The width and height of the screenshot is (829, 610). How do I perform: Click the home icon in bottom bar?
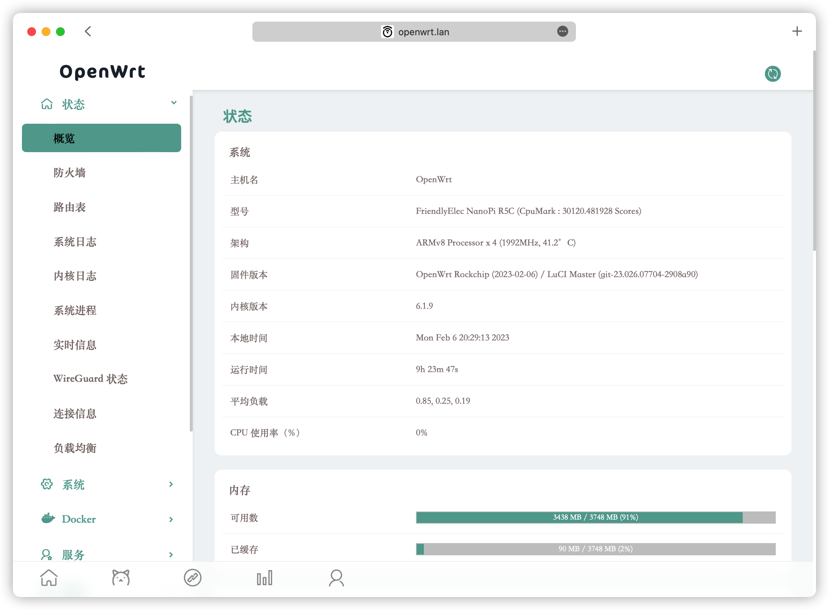[49, 578]
